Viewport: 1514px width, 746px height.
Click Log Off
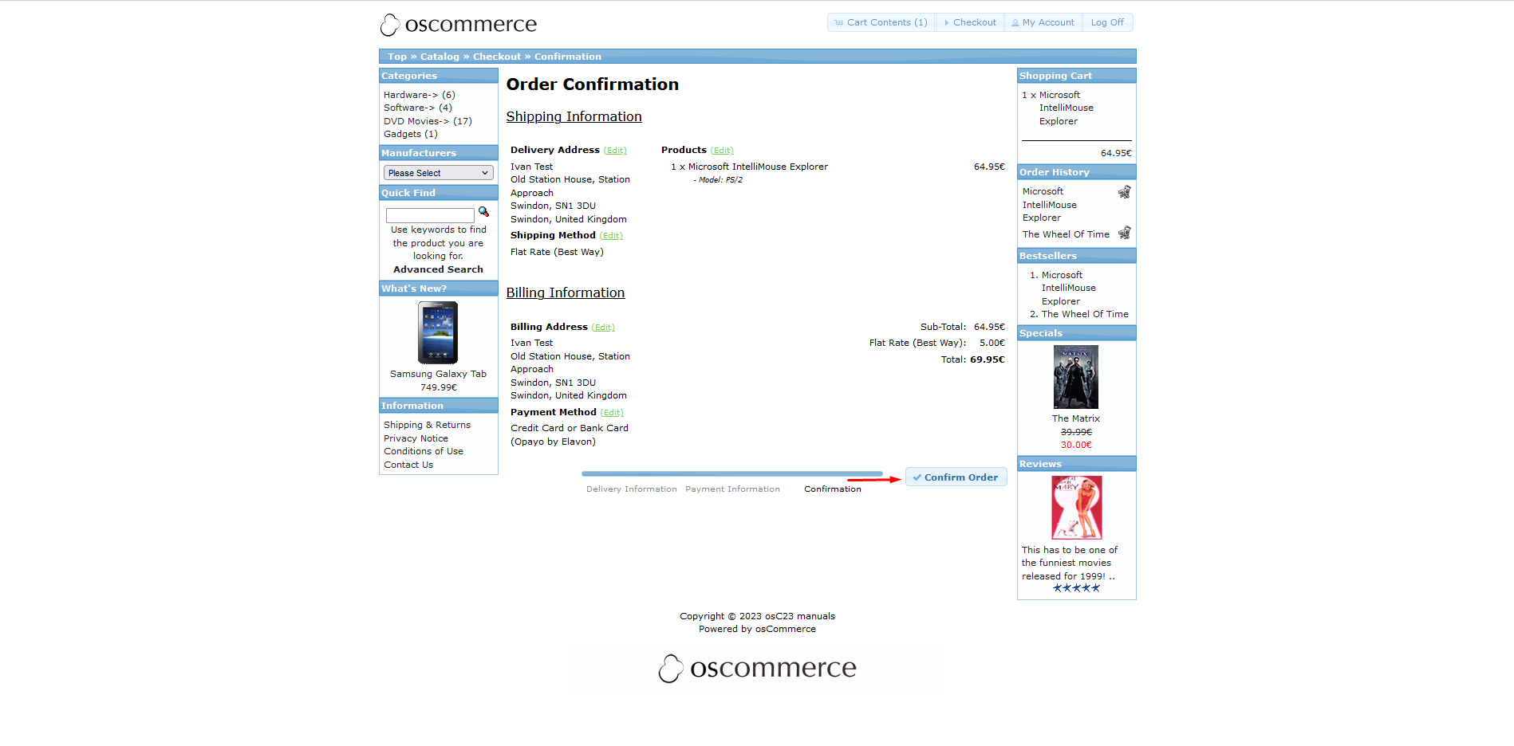pos(1107,22)
